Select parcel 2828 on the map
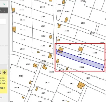 tap(47, 83)
